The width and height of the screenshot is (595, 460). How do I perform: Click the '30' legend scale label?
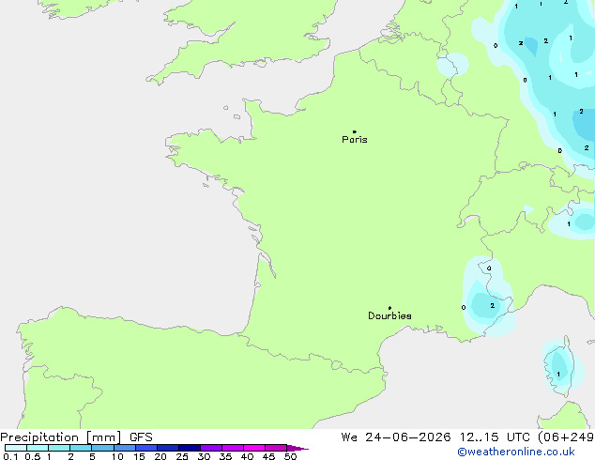point(204,456)
